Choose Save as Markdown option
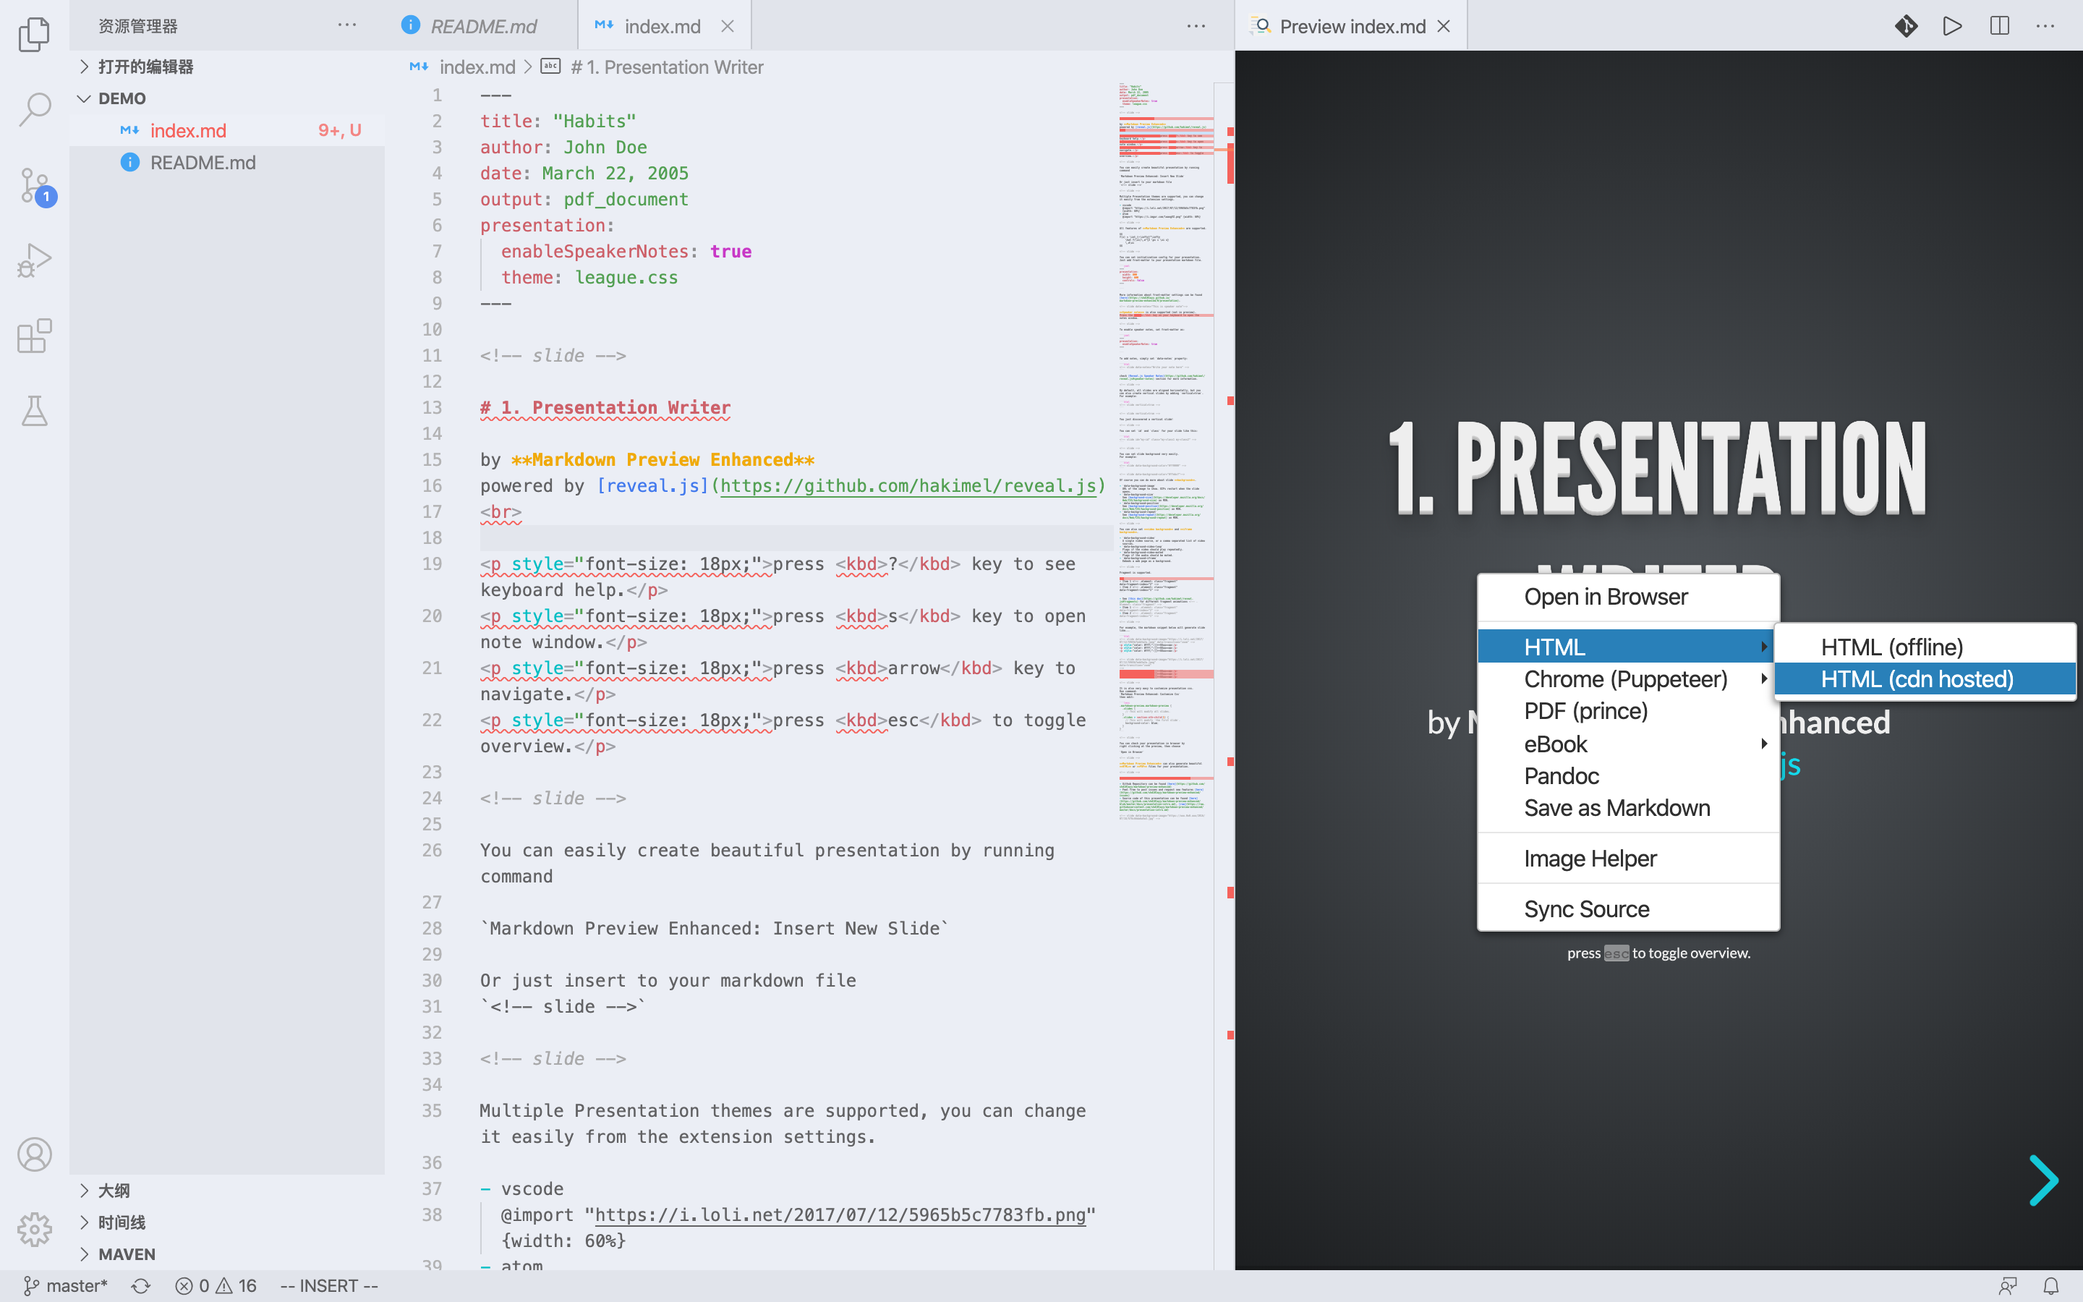This screenshot has width=2083, height=1302. click(1627, 808)
